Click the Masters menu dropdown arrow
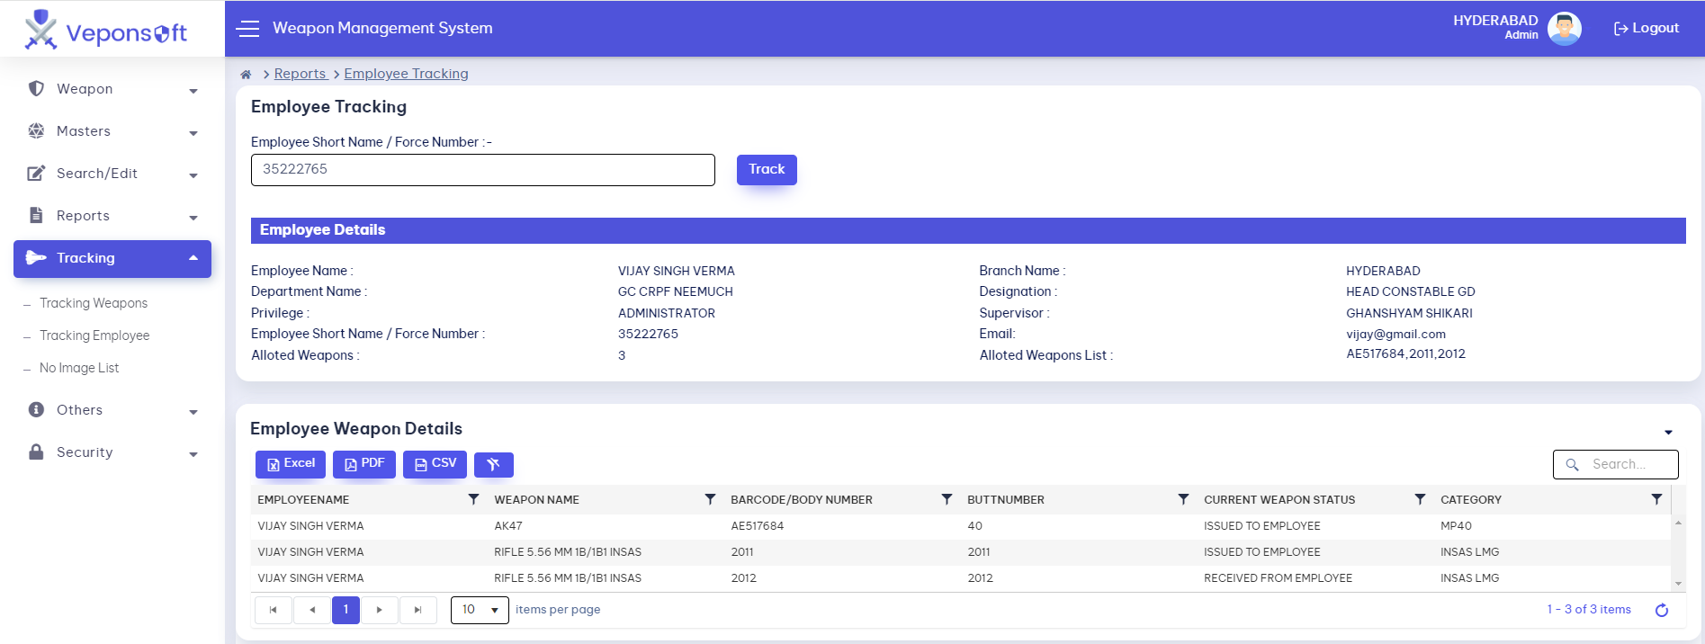Viewport: 1705px width, 644px height. pyautogui.click(x=193, y=133)
